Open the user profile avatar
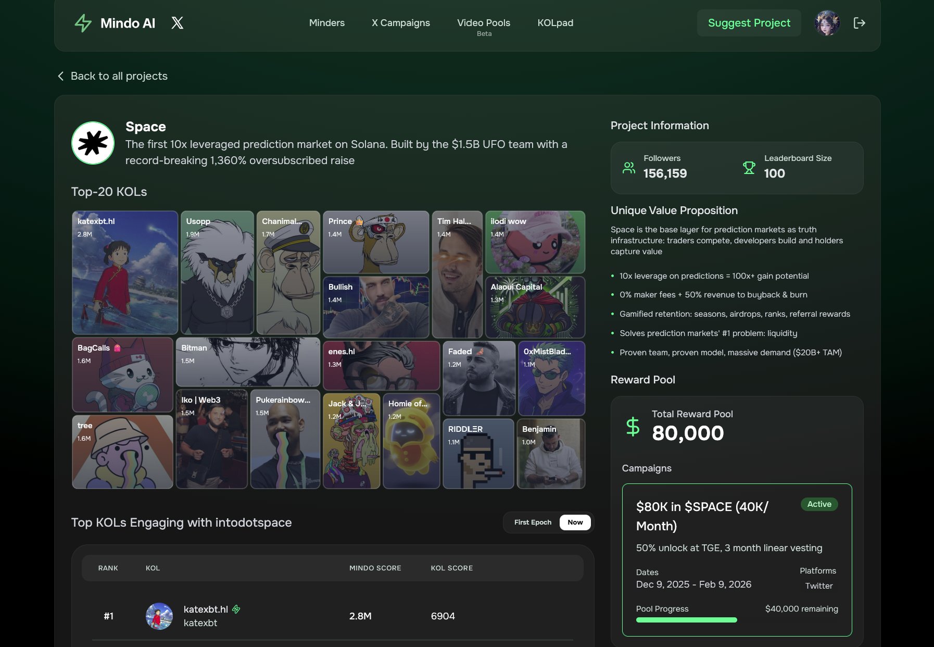 coord(827,23)
